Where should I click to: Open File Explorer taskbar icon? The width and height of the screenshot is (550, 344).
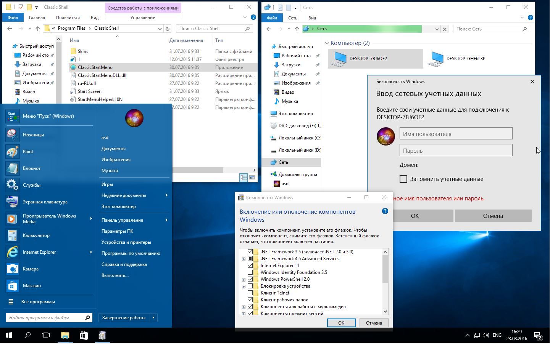click(65, 335)
